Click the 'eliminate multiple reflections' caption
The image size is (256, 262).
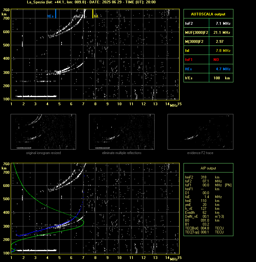[122, 153]
